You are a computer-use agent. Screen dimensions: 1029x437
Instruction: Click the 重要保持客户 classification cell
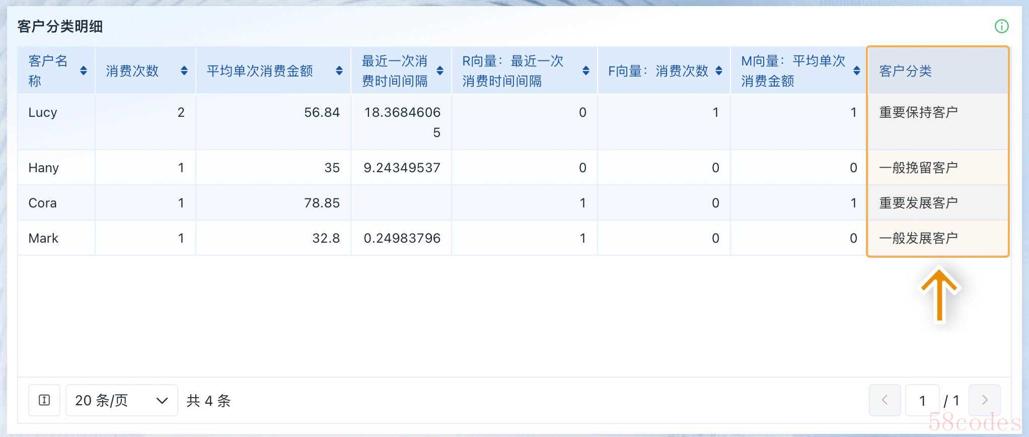(918, 112)
